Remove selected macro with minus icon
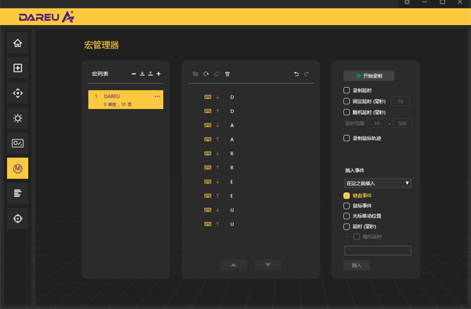The width and height of the screenshot is (471, 309). coord(133,74)
